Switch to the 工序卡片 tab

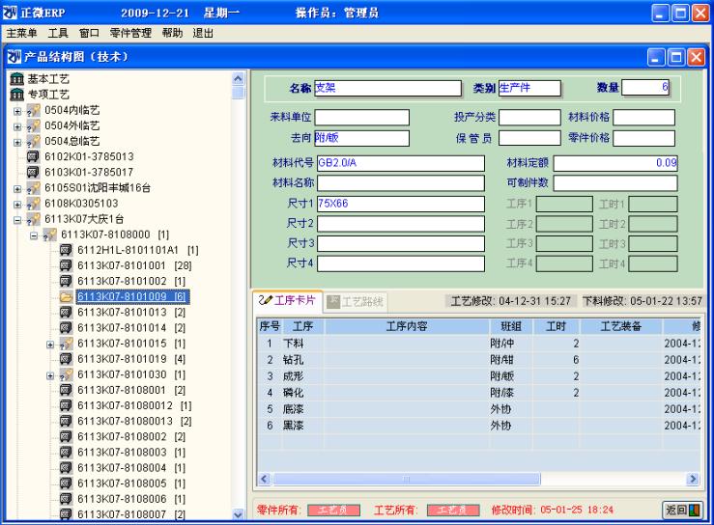tap(287, 301)
